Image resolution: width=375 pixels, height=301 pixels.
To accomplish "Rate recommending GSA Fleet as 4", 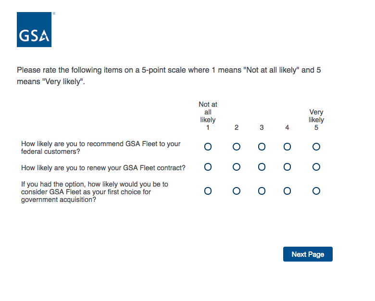I will pyautogui.click(x=287, y=147).
